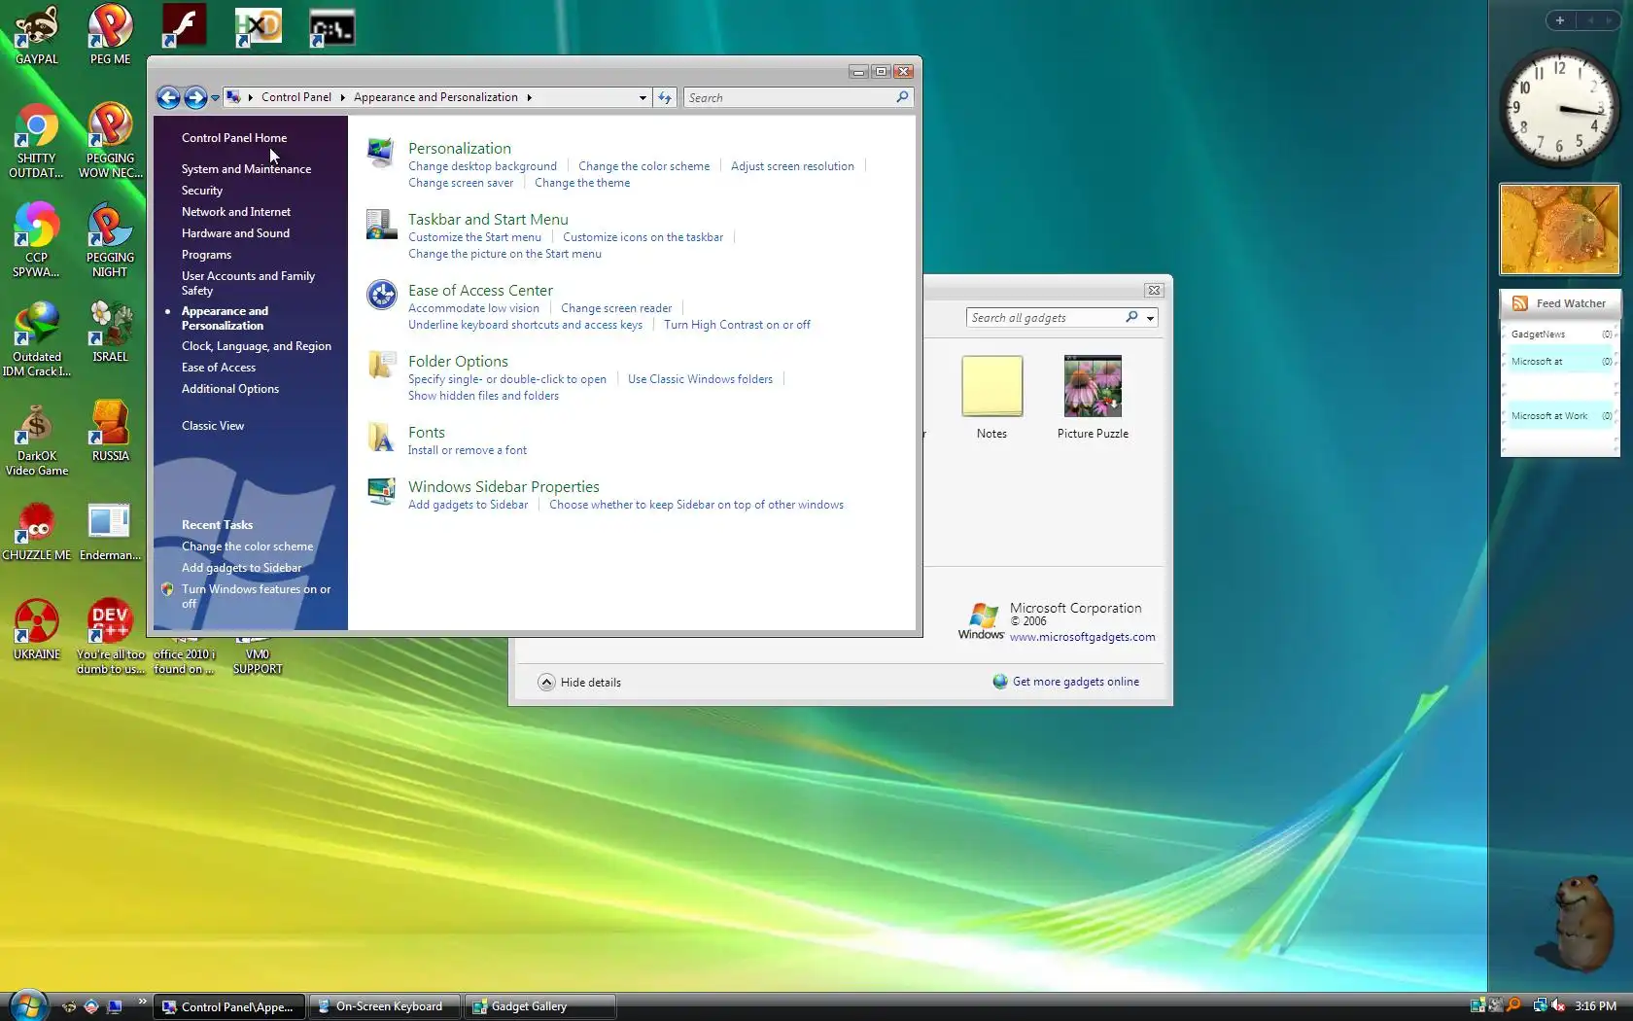Viewport: 1633px width, 1021px height.
Task: Click the muted volume icon in the system tray
Action: point(1558,1005)
